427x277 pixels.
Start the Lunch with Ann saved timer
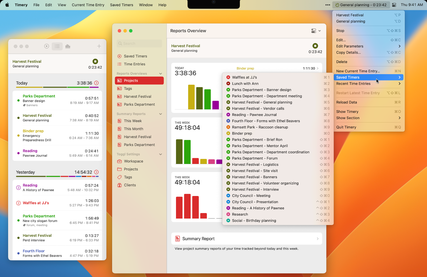pos(278,83)
